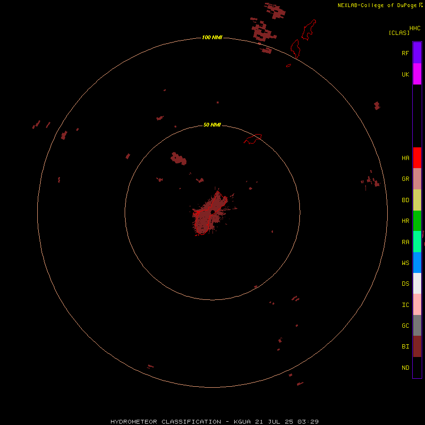Screen dimensions: 425x425
Task: Click the BD yellow legend swatch
Action: click(417, 200)
